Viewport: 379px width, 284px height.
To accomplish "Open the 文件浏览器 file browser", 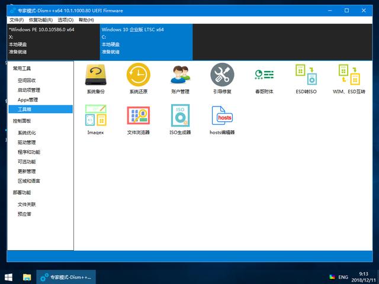I will point(138,120).
